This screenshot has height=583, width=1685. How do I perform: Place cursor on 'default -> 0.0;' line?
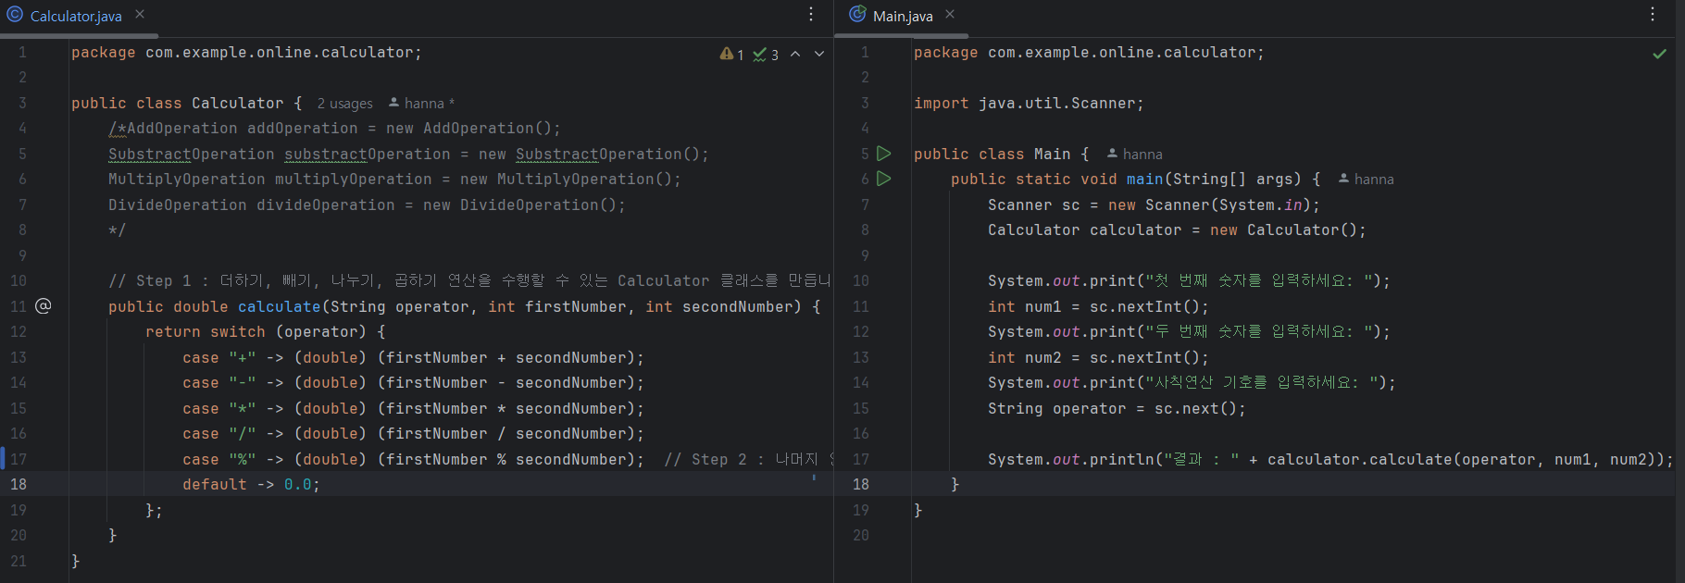[251, 484]
